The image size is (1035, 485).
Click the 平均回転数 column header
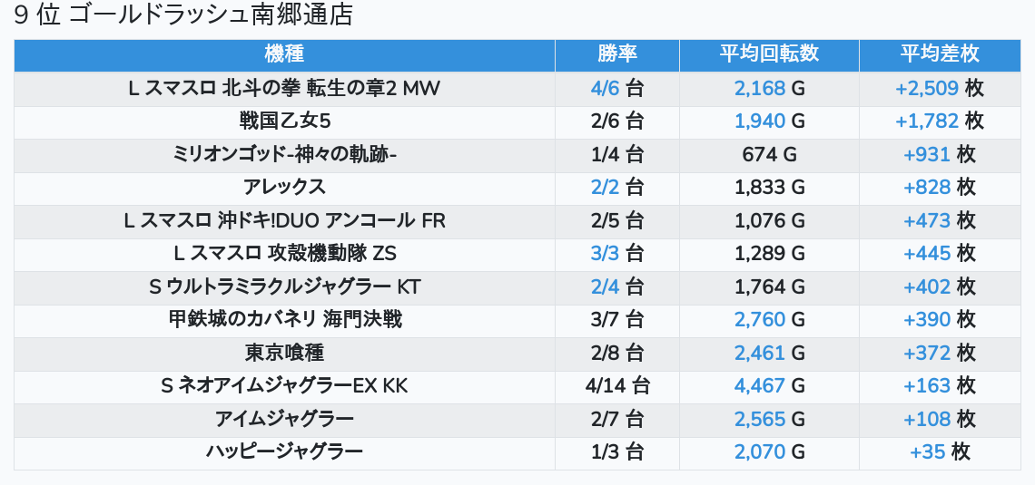[x=769, y=54]
